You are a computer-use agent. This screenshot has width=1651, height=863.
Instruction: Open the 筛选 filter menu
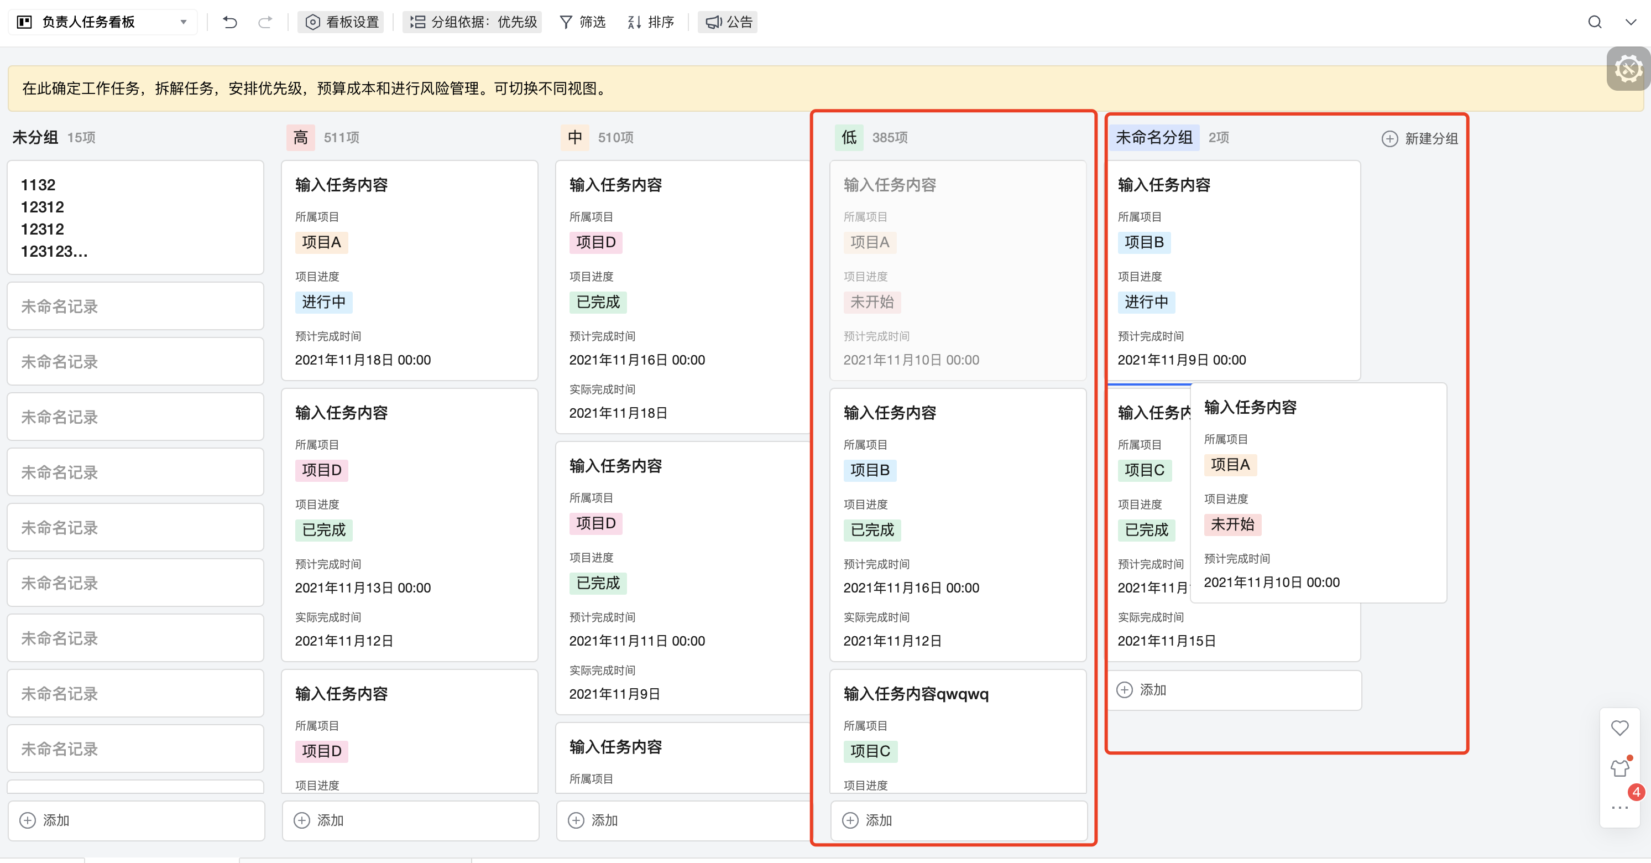[582, 23]
